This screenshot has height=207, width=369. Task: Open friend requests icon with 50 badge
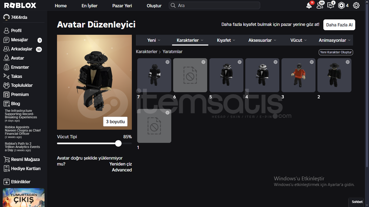[x=320, y=5]
